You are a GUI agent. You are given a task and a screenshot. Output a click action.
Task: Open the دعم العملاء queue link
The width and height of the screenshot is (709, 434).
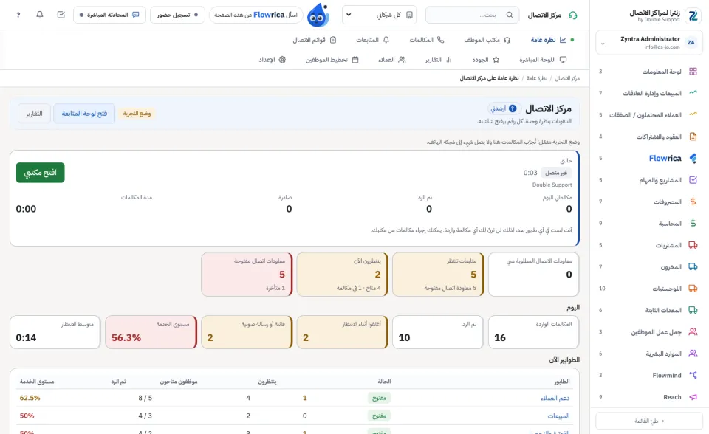[x=555, y=398]
